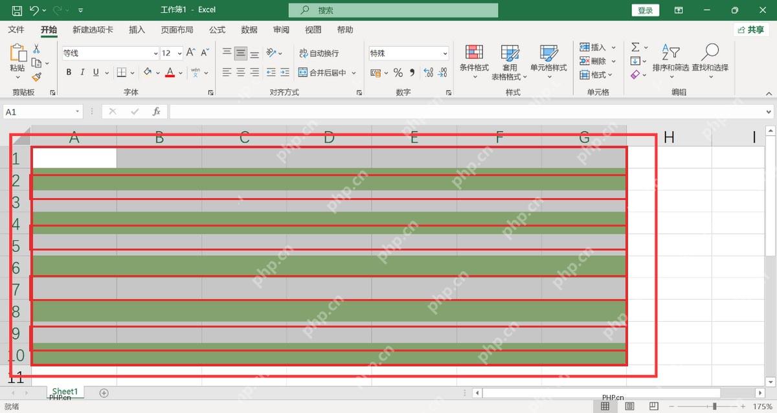This screenshot has width=777, height=413.
Task: Open 查找和选择 find and select
Action: [x=710, y=61]
